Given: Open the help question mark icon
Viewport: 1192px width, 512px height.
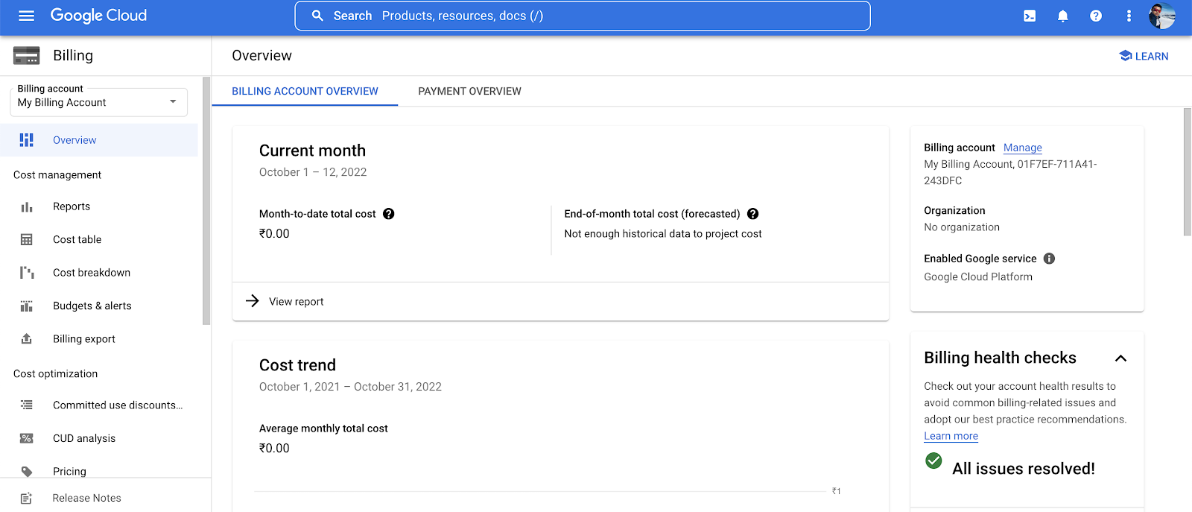Looking at the screenshot, I should pyautogui.click(x=1096, y=16).
